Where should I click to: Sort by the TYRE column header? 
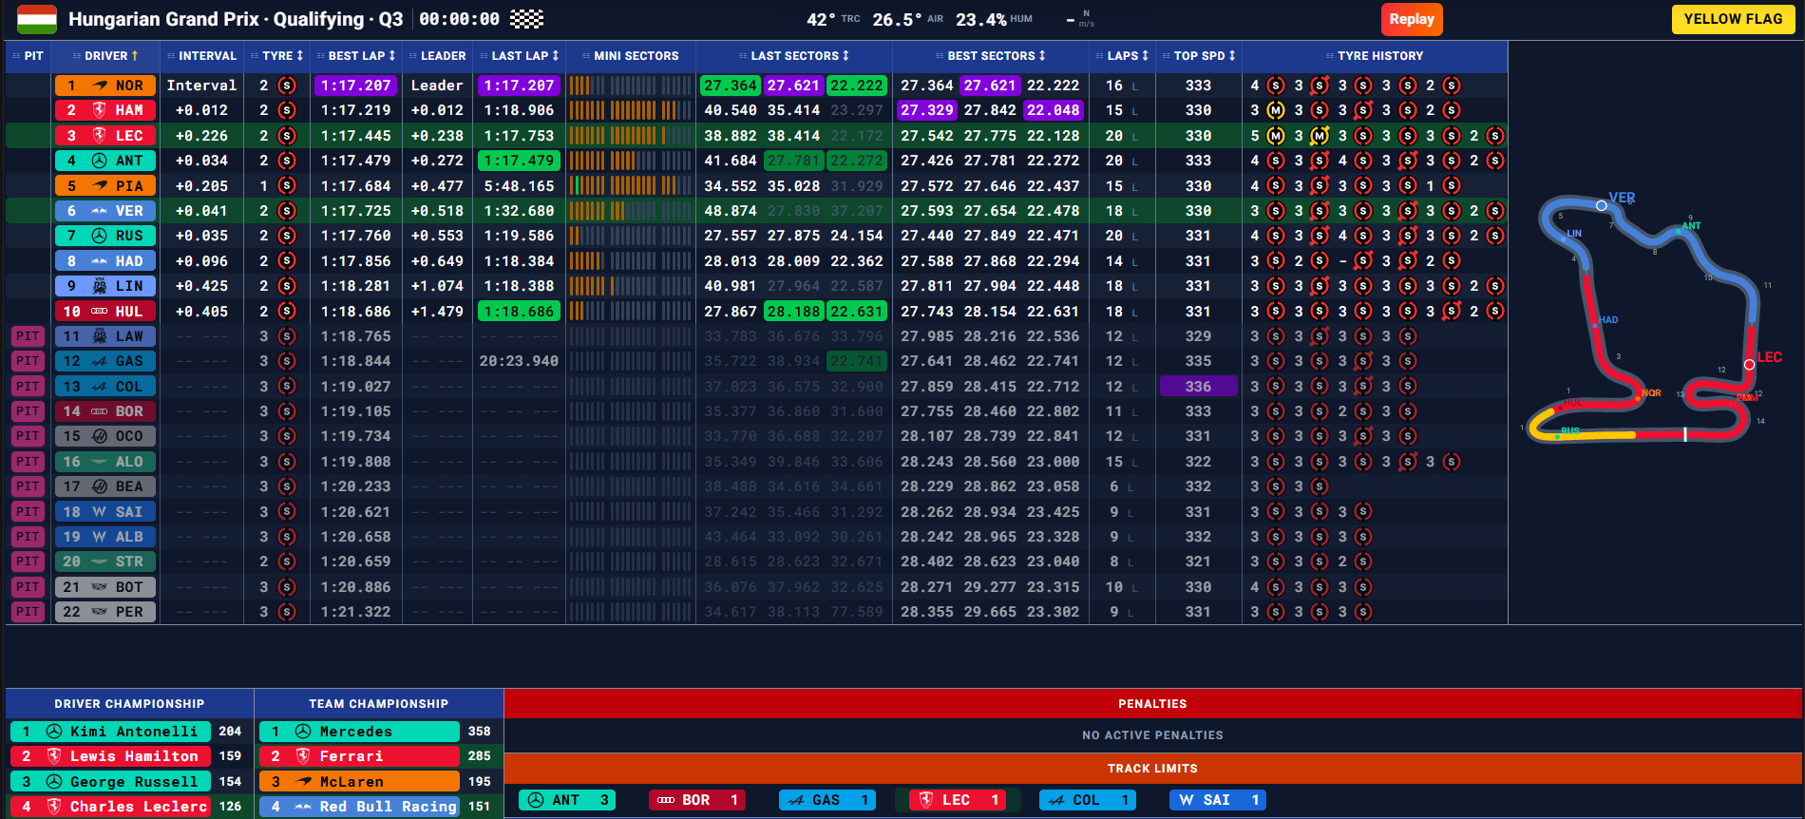click(277, 56)
